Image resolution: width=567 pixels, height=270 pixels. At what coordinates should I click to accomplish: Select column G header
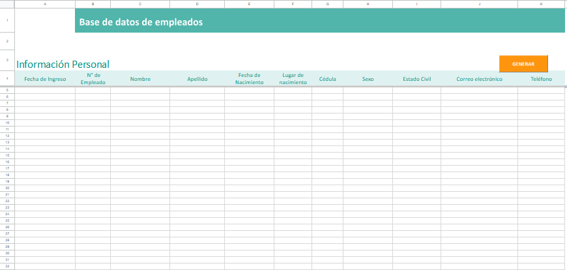(328, 4)
